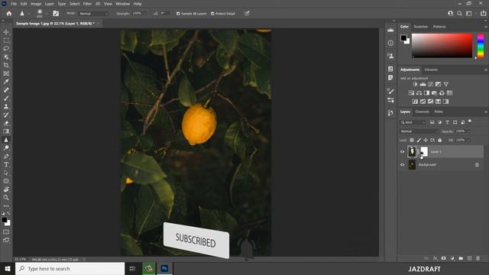Toggle lock image pixels brush icon
Screen dimensions: 489x275
point(419,141)
